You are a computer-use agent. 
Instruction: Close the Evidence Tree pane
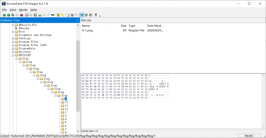pyautogui.click(x=77, y=20)
